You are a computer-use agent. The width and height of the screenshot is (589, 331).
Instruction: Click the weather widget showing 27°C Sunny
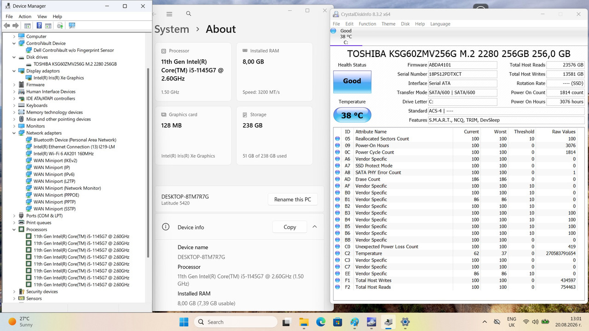click(x=21, y=322)
